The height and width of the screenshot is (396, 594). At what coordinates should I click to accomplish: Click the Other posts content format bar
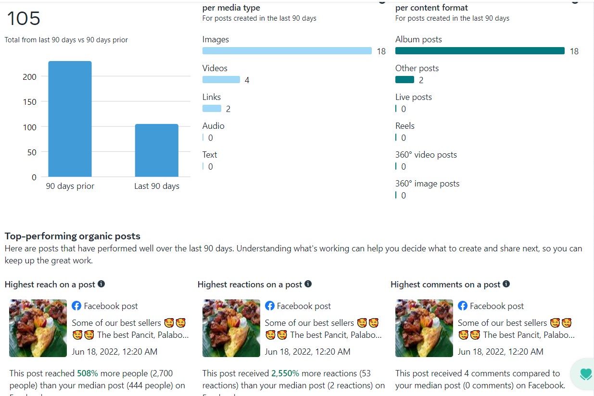tap(404, 80)
